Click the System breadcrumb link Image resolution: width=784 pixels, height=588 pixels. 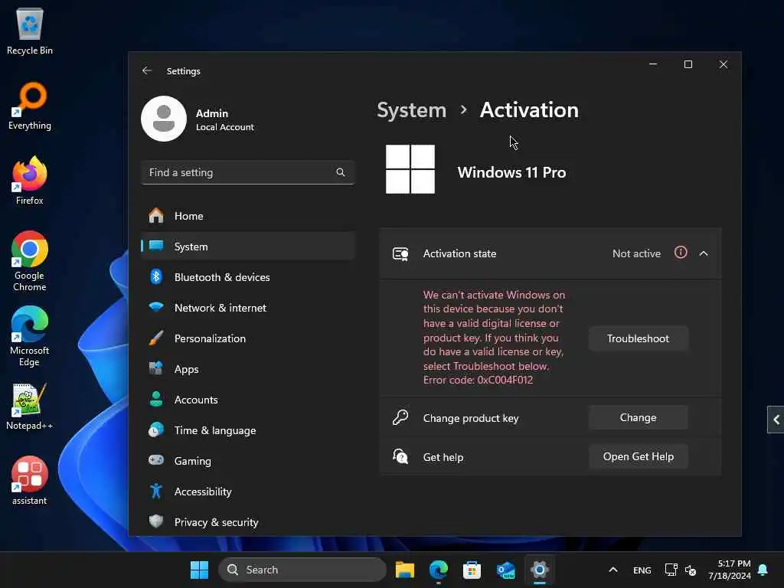(411, 110)
